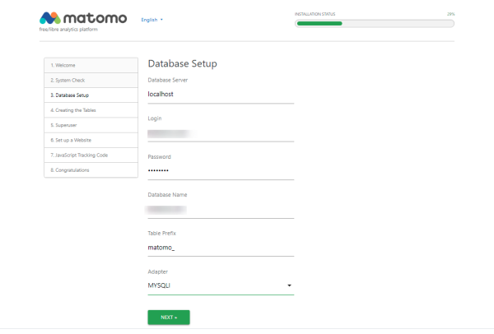Select the Superuser step
Screen dimensions: 494x334
(x=91, y=125)
